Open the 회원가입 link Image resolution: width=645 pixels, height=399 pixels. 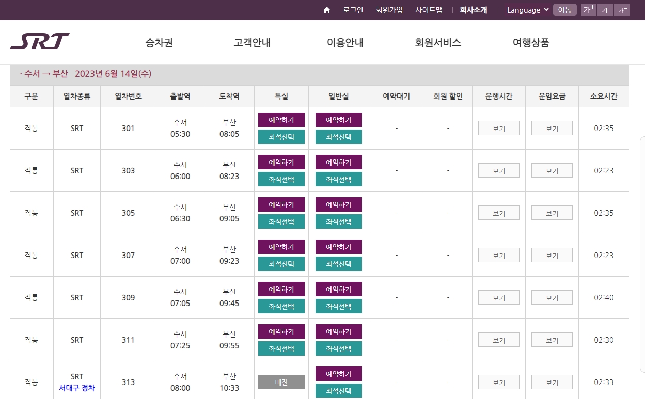[389, 10]
